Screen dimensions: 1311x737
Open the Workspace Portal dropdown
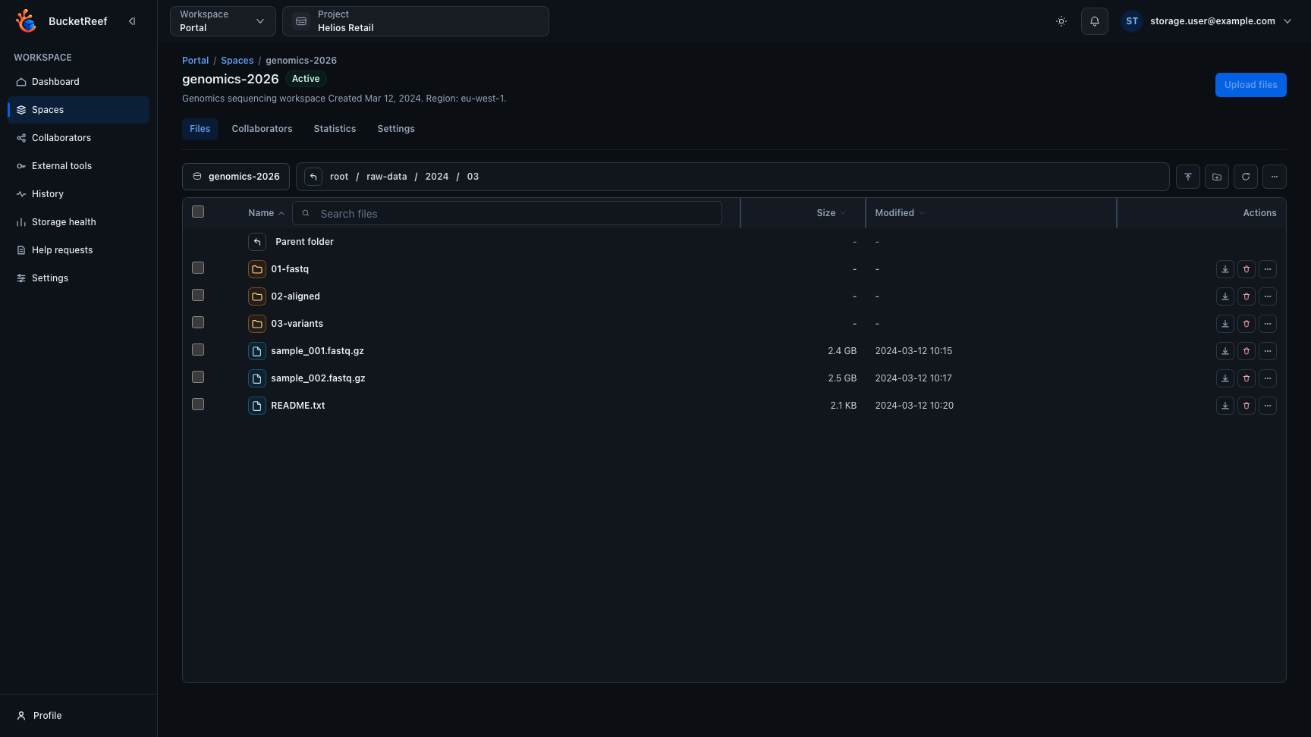[223, 21]
